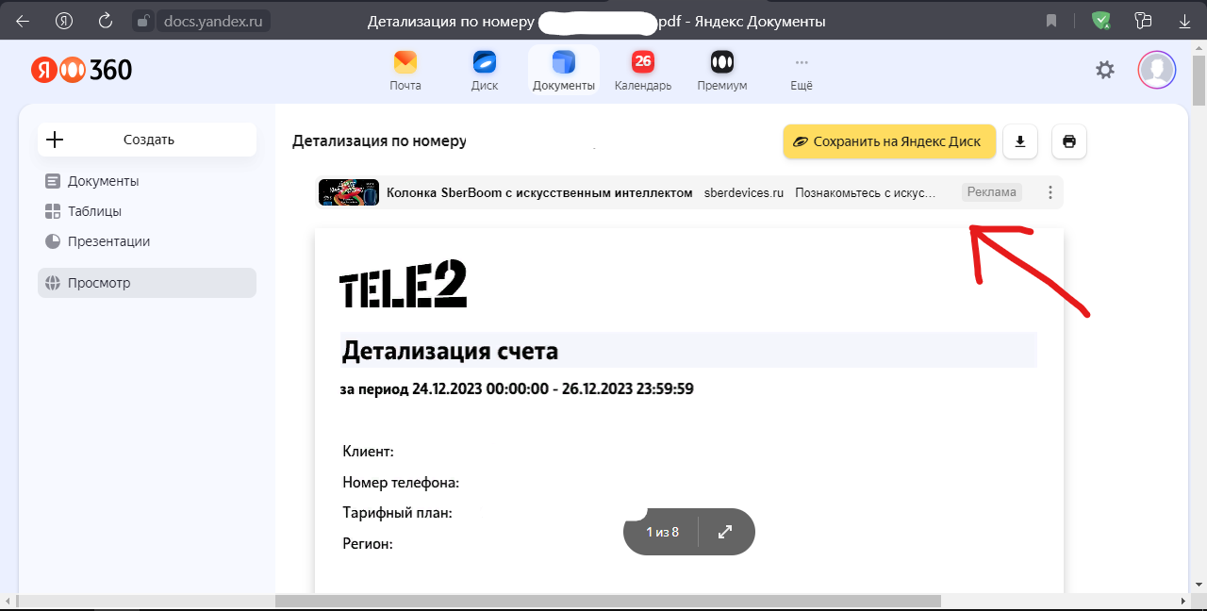The height and width of the screenshot is (611, 1207).
Task: Toggle the bookmark icon in address bar
Action: (1051, 19)
